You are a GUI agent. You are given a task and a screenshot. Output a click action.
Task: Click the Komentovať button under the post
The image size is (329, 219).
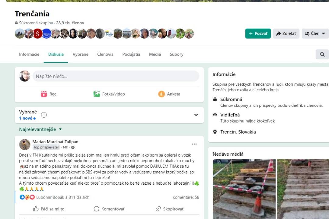[x=109, y=209]
